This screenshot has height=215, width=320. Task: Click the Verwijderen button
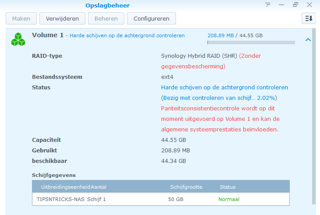click(62, 18)
